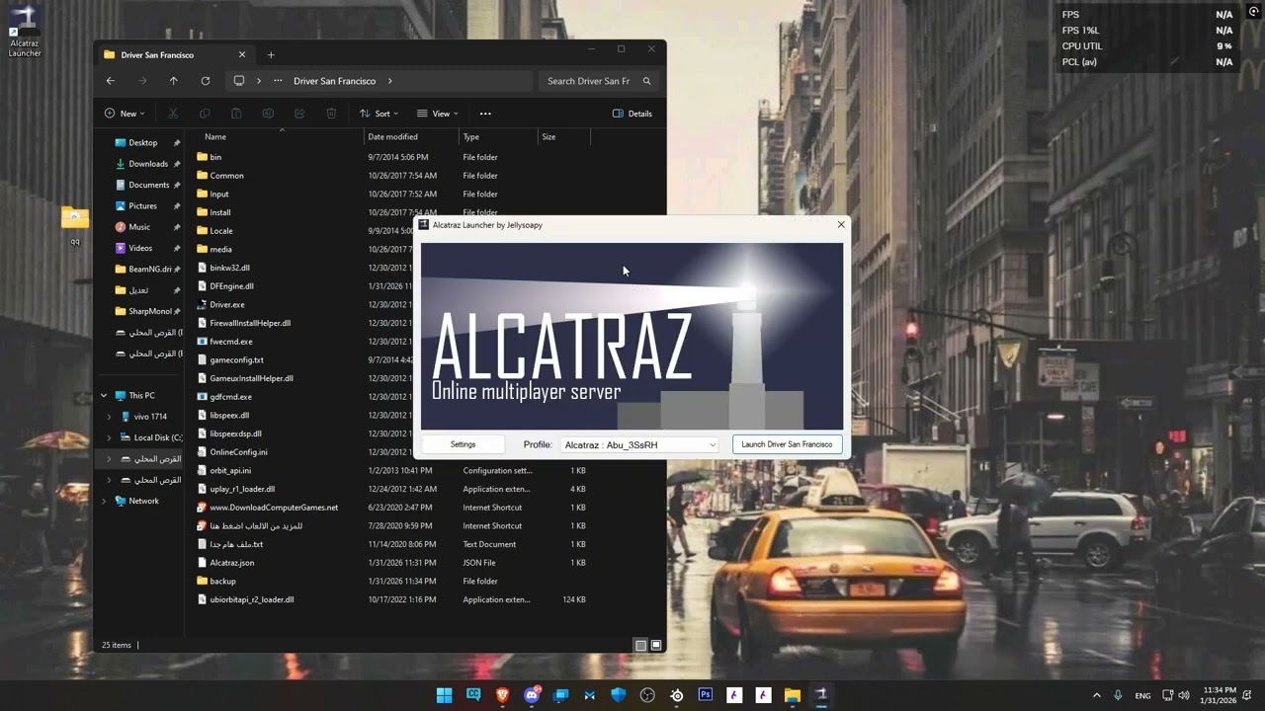Switch to large thumbnails view icon
1265x711 pixels.
656,645
